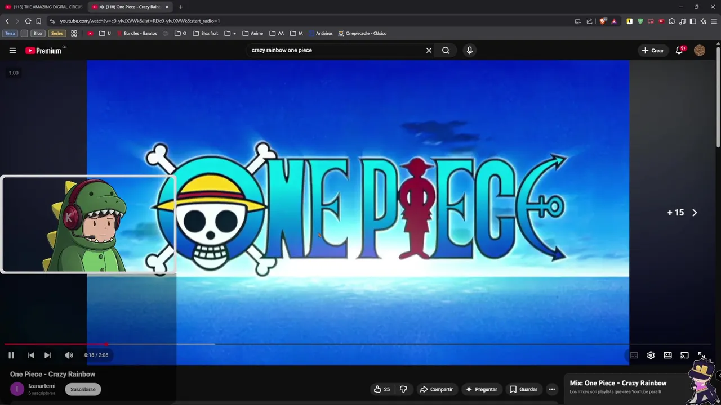This screenshot has width=721, height=405.
Task: Clear the search text with the X
Action: (x=429, y=50)
